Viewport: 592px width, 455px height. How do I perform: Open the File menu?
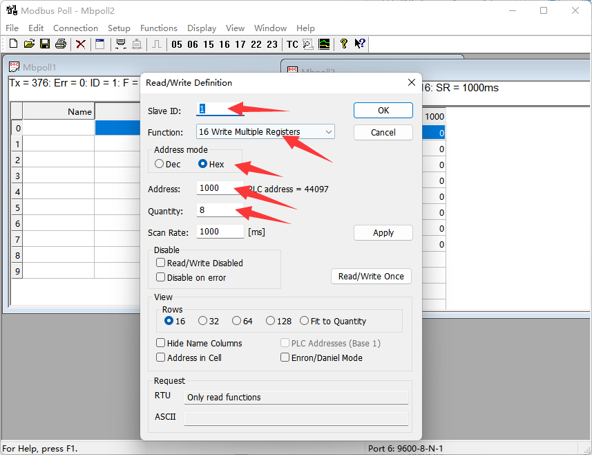point(12,28)
